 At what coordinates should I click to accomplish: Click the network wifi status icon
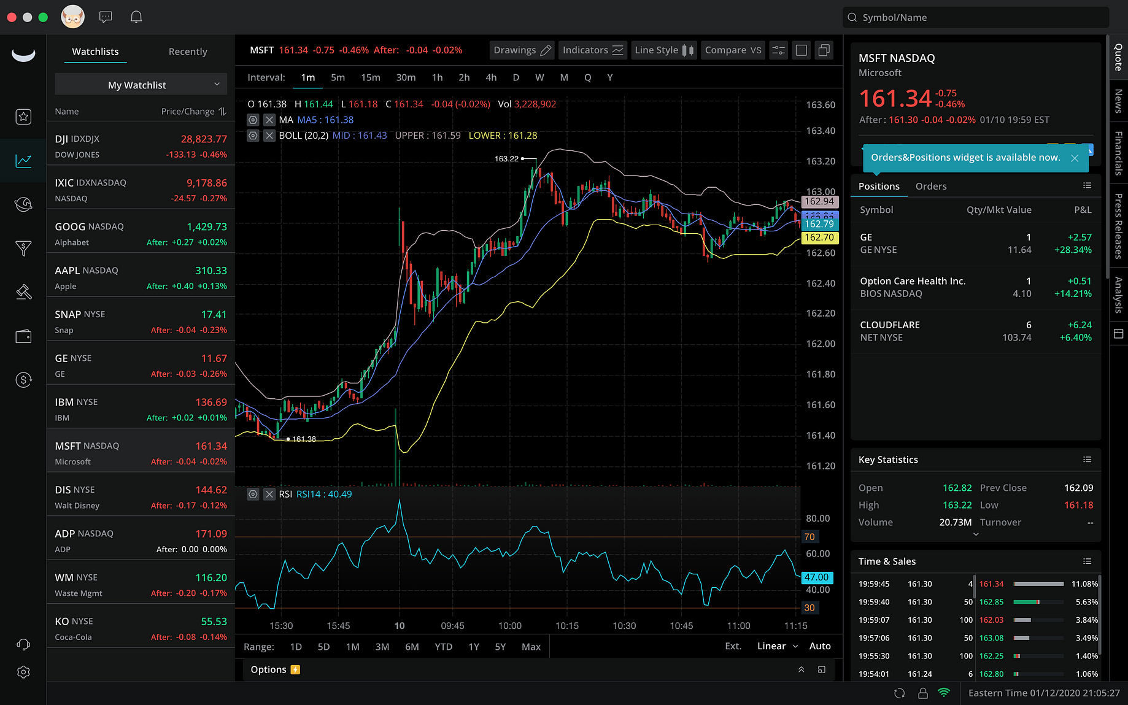pyautogui.click(x=944, y=693)
